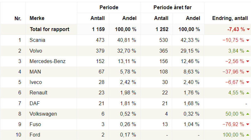Viewport: 251px width, 140px height.
Task: Click the Total for rapport row label
Action: [50, 29]
